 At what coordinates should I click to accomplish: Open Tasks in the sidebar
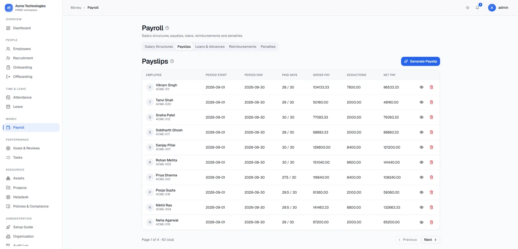(31, 158)
